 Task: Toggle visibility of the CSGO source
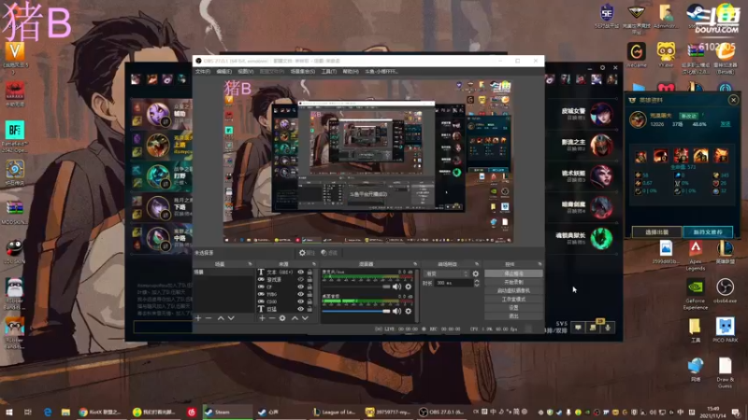pyautogui.click(x=300, y=301)
